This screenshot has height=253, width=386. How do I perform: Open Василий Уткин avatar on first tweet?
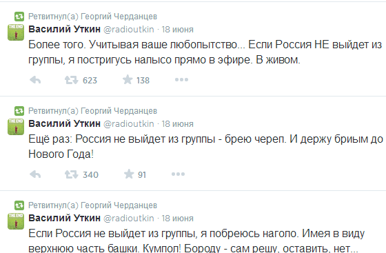tap(16, 32)
